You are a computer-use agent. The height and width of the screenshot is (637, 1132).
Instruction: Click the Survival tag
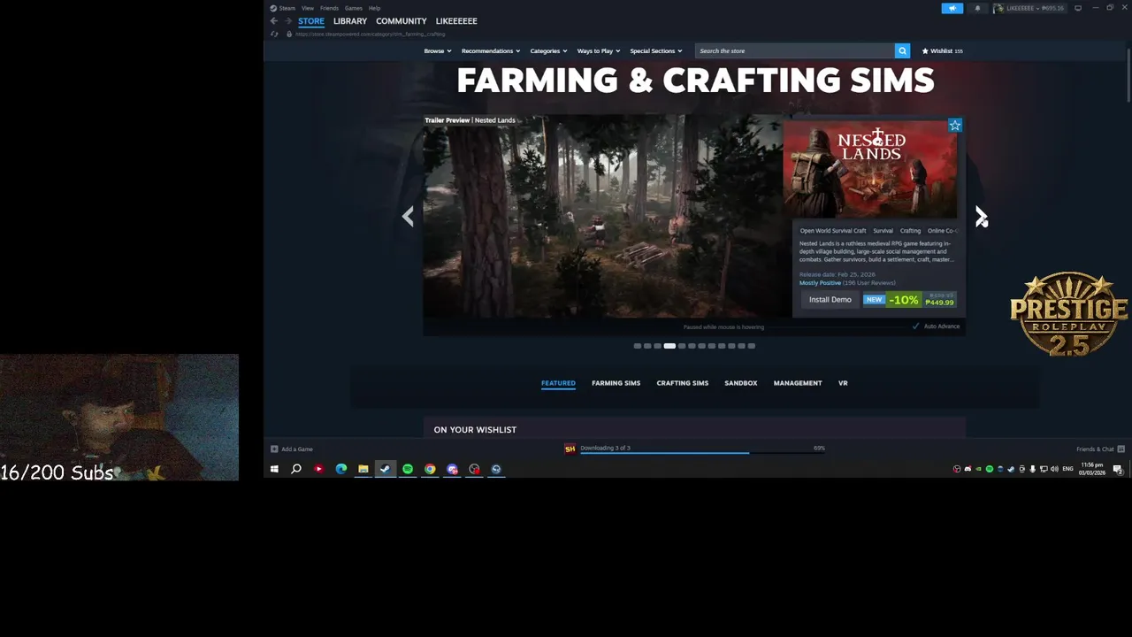883,231
